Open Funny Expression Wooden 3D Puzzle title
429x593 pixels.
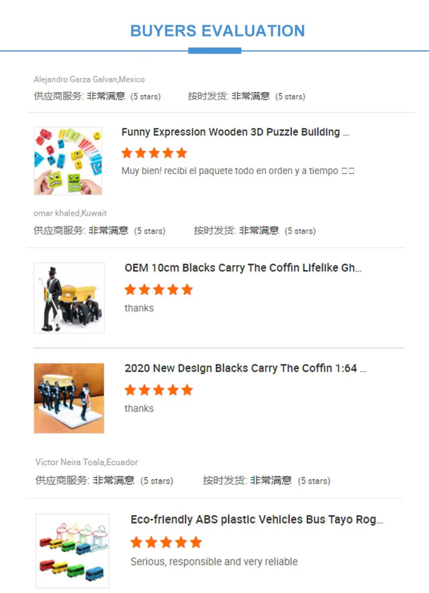click(235, 132)
